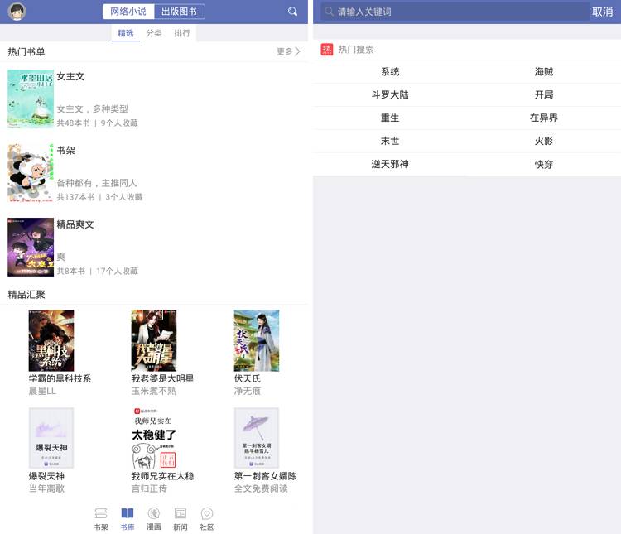The image size is (621, 534).
Task: Open 爆裂天神 book cover
Action: pos(51,438)
